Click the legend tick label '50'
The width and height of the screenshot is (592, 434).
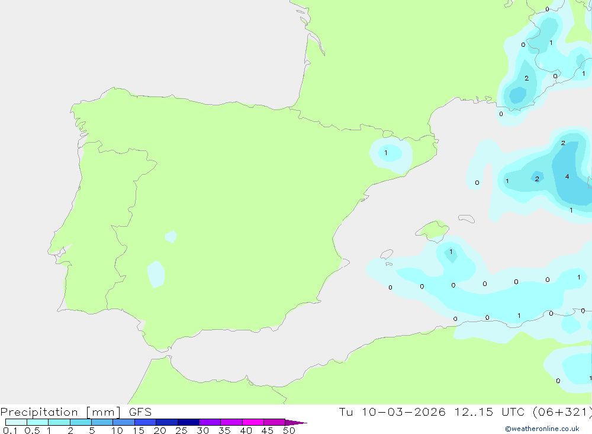tap(289, 430)
